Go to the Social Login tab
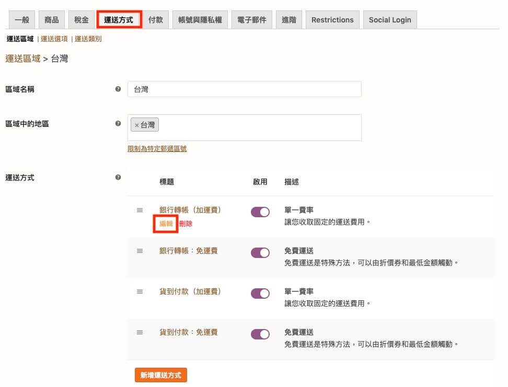 tap(389, 20)
